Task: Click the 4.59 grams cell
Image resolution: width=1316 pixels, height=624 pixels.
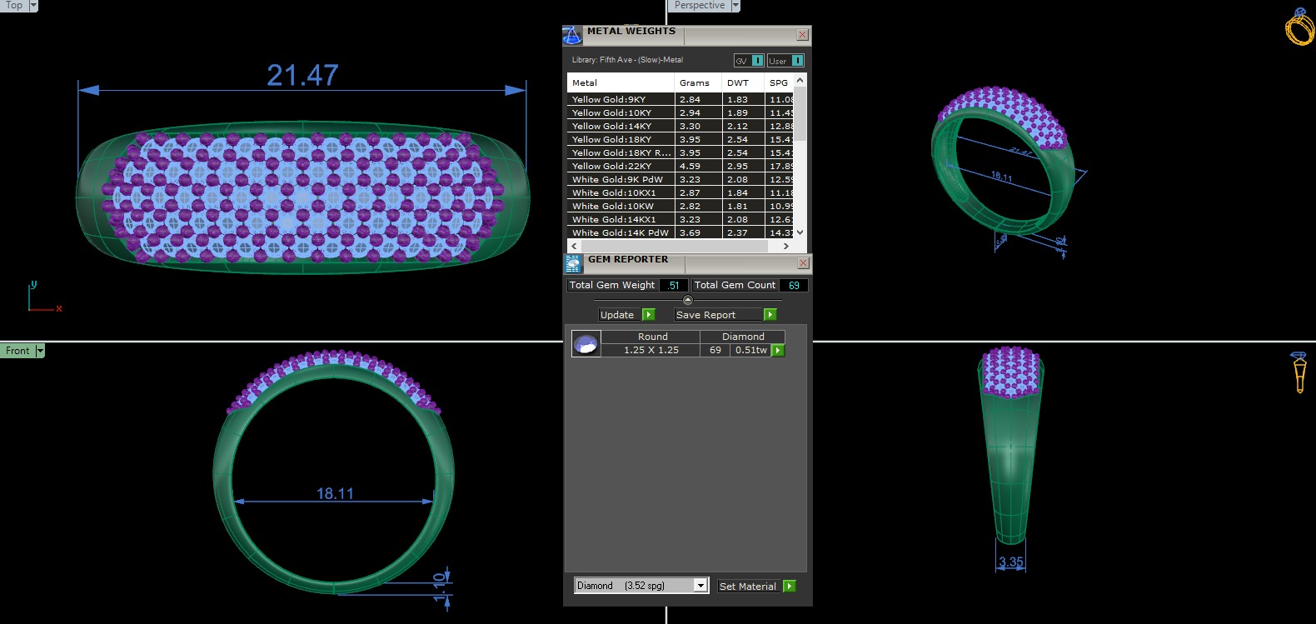Action: click(698, 166)
